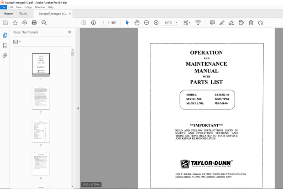Open the fit page options icon
Screen dimensions: 283x189
(187, 23)
